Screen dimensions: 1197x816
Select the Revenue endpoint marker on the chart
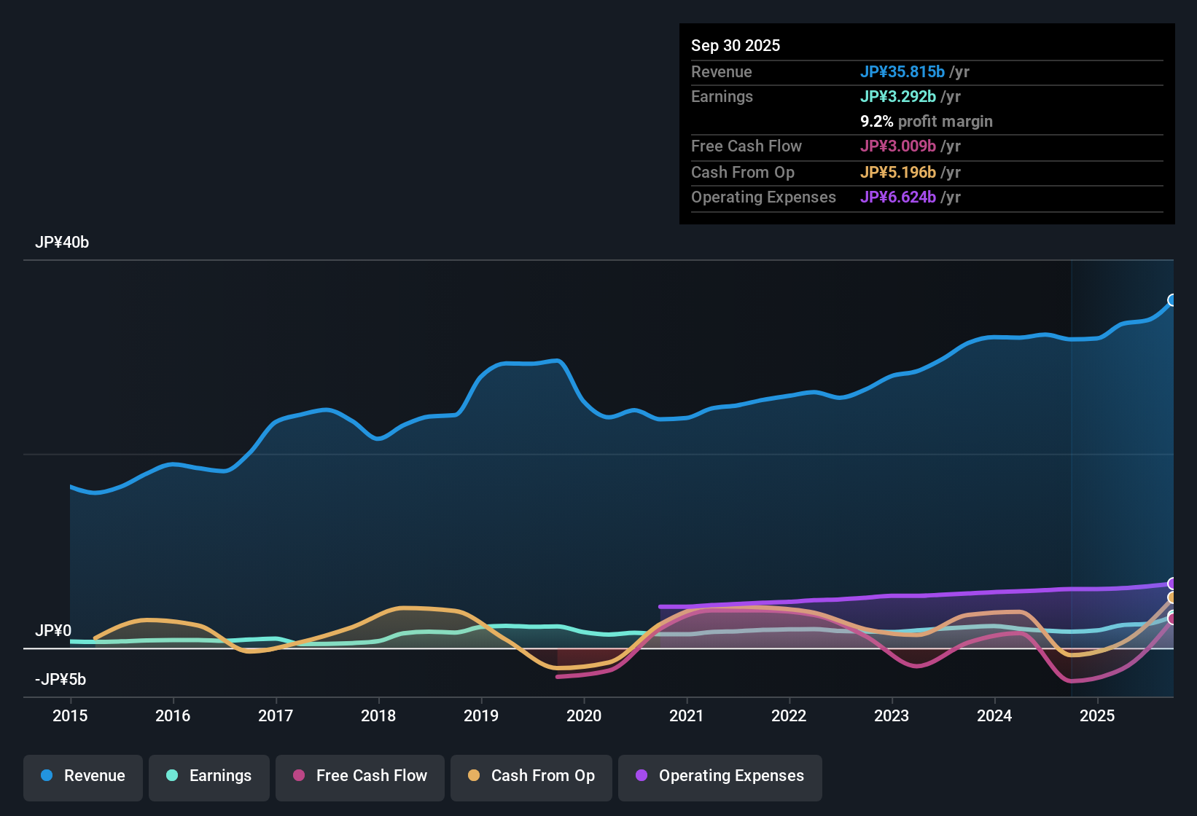(1172, 300)
